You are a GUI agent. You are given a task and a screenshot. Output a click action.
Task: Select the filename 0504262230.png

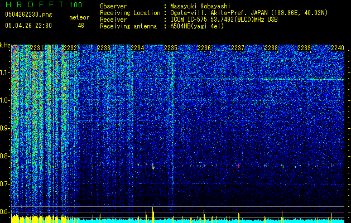point(28,14)
